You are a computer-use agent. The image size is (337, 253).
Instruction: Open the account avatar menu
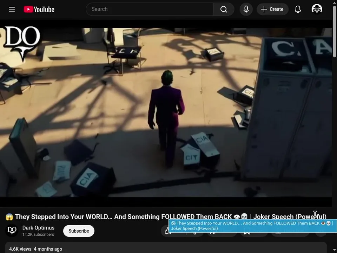317,9
